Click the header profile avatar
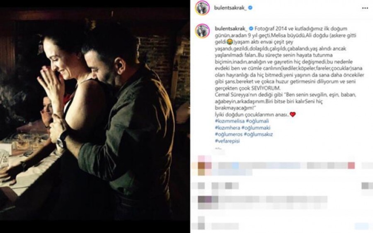 pyautogui.click(x=202, y=8)
